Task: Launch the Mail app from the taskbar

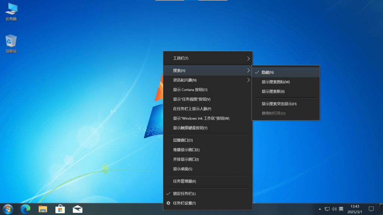Action: tap(77, 209)
